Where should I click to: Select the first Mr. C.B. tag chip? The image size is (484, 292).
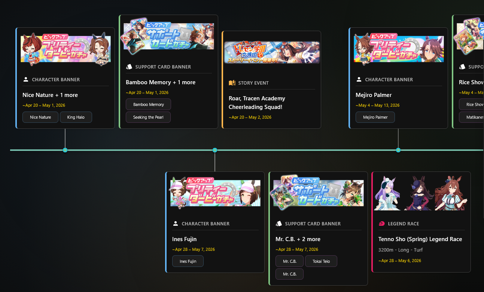[290, 261]
